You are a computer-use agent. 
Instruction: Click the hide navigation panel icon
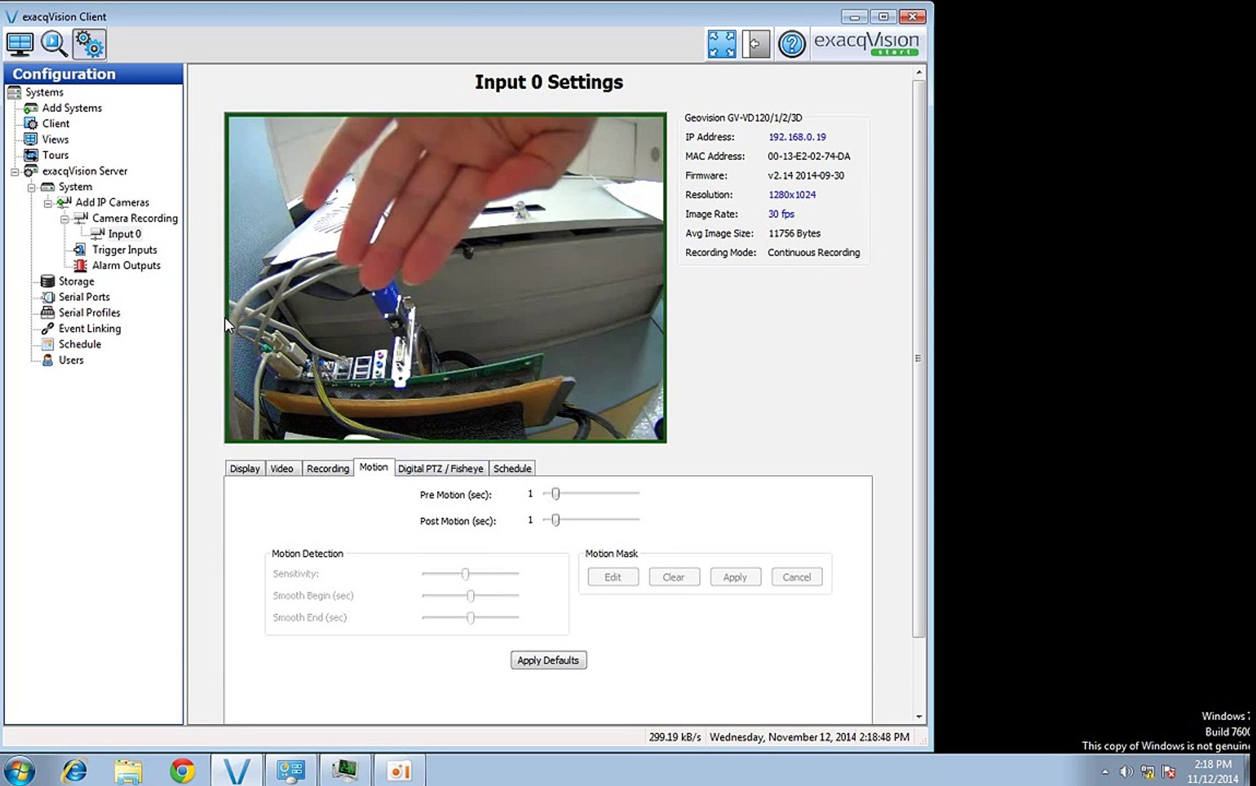click(756, 44)
